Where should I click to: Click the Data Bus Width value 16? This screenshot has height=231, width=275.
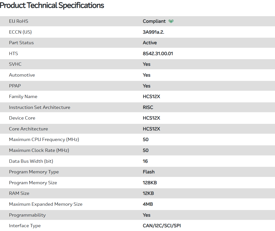pos(145,161)
